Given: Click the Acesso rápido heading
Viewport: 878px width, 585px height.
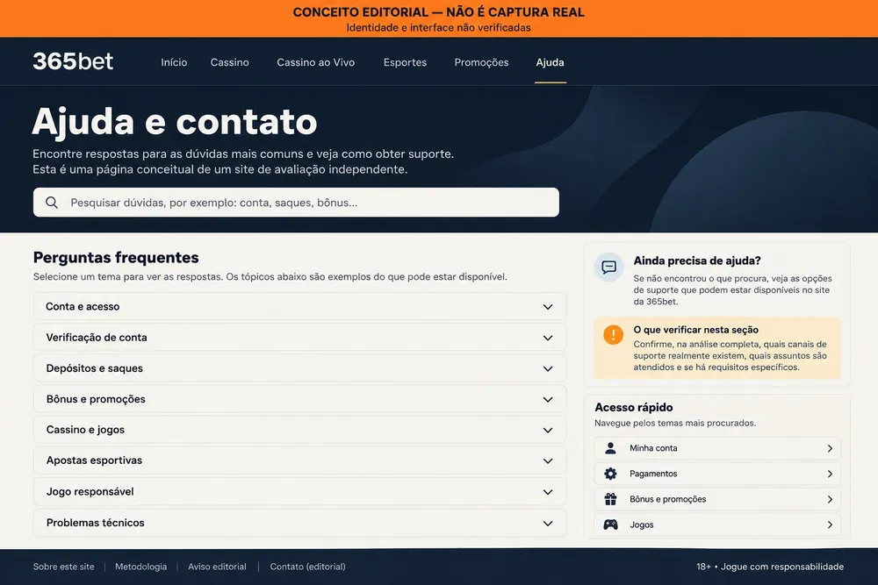Looking at the screenshot, I should click(633, 407).
